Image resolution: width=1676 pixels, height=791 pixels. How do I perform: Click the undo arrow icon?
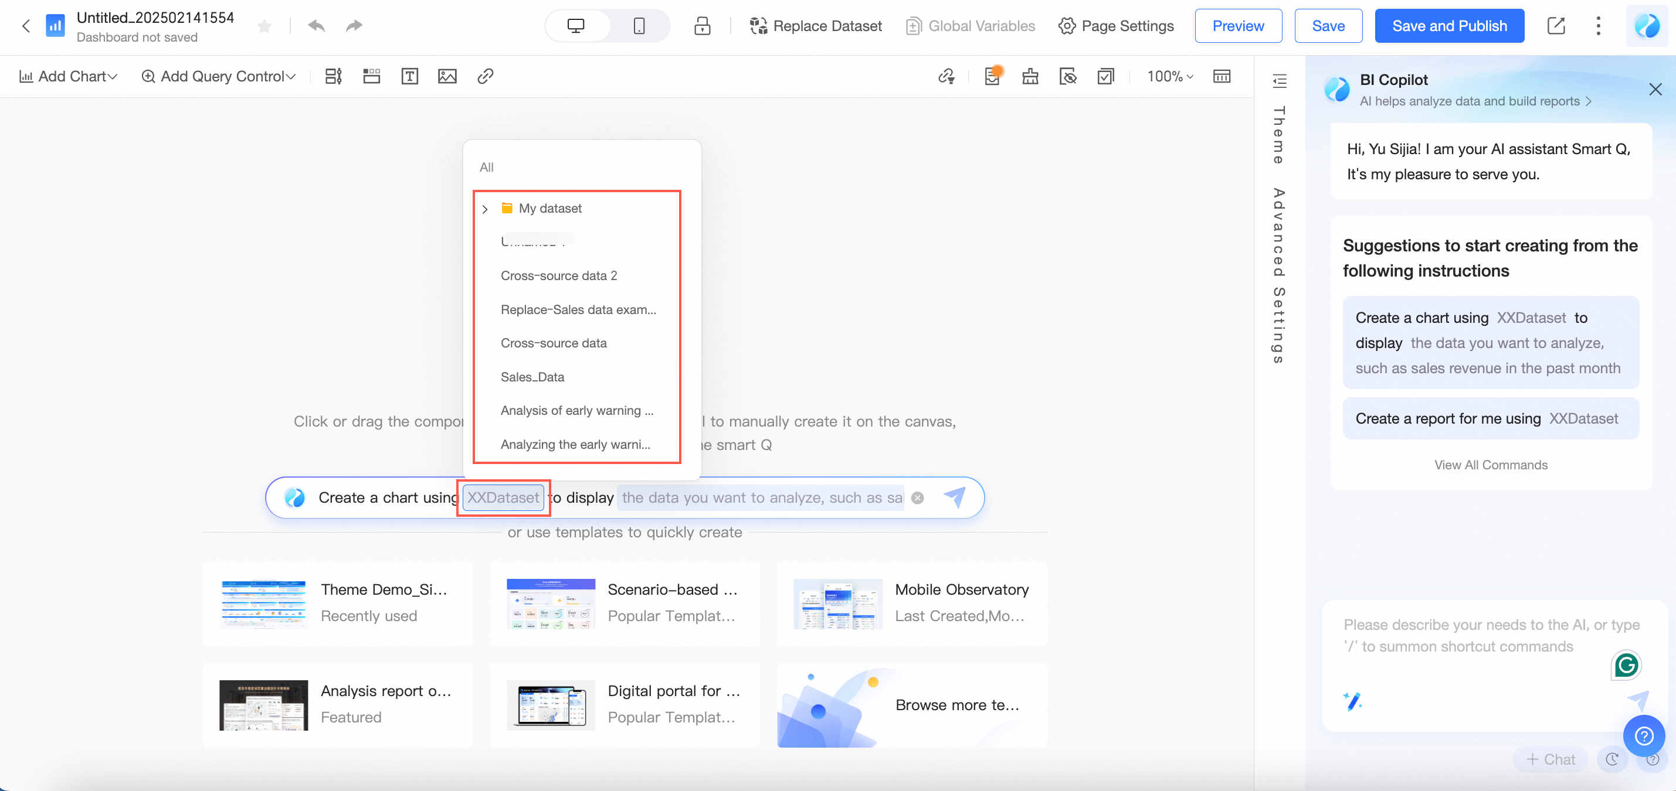[x=316, y=26]
